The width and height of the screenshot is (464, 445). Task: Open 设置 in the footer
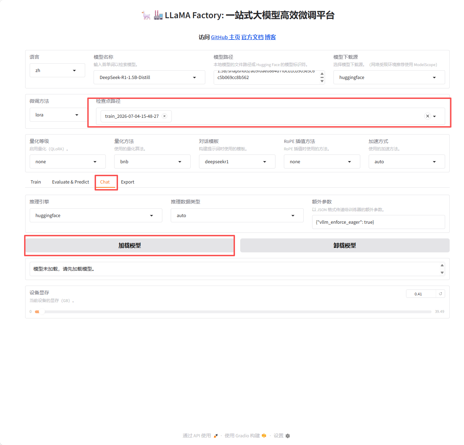tap(282, 436)
